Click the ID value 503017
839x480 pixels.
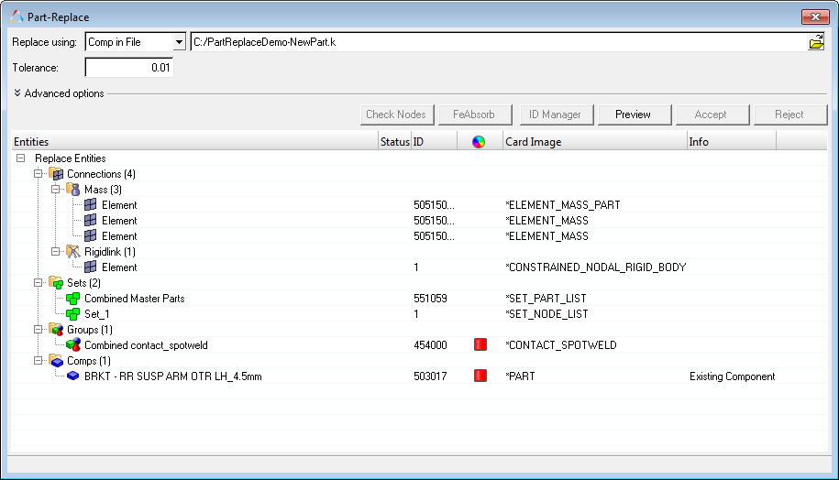(x=430, y=376)
